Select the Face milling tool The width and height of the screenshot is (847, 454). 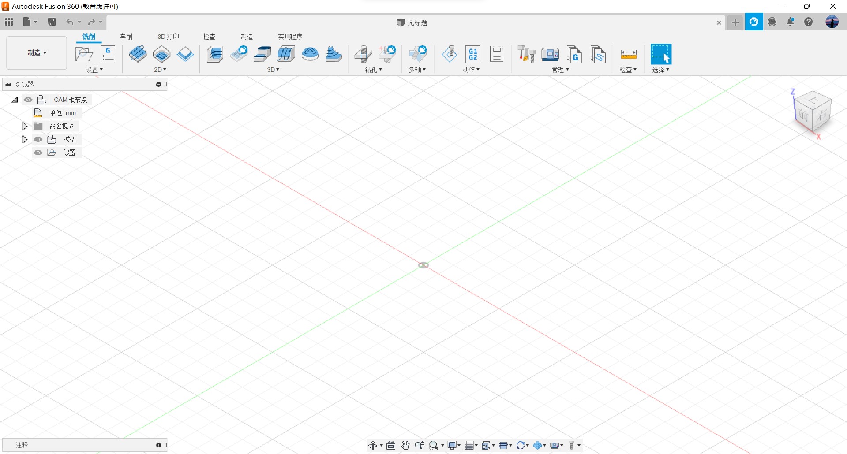185,54
